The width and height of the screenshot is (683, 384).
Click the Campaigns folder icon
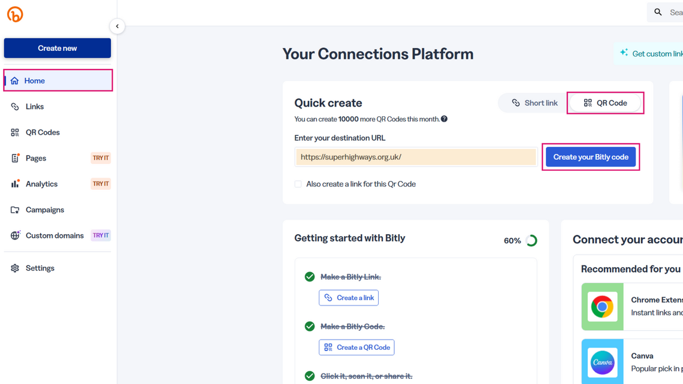click(x=15, y=210)
